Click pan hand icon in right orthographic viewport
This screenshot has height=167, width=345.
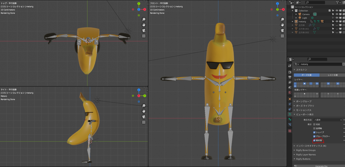click(x=144, y=111)
